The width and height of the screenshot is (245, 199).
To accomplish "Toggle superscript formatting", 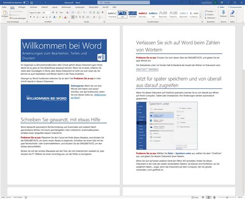I will pos(50,17).
